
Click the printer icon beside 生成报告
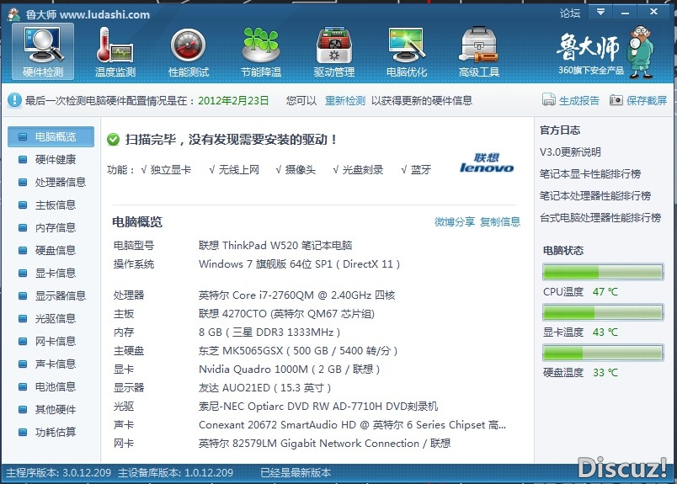tap(549, 99)
